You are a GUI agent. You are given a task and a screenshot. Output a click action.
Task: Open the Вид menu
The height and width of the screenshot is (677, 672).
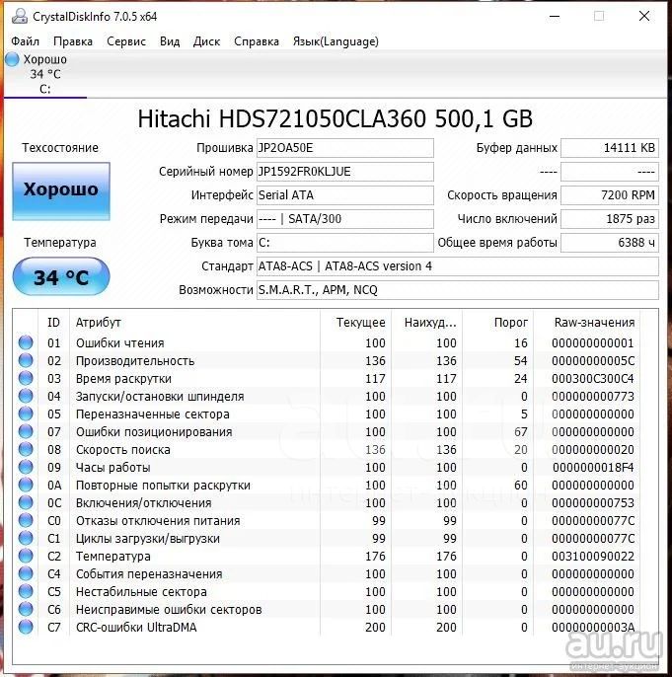pyautogui.click(x=170, y=41)
